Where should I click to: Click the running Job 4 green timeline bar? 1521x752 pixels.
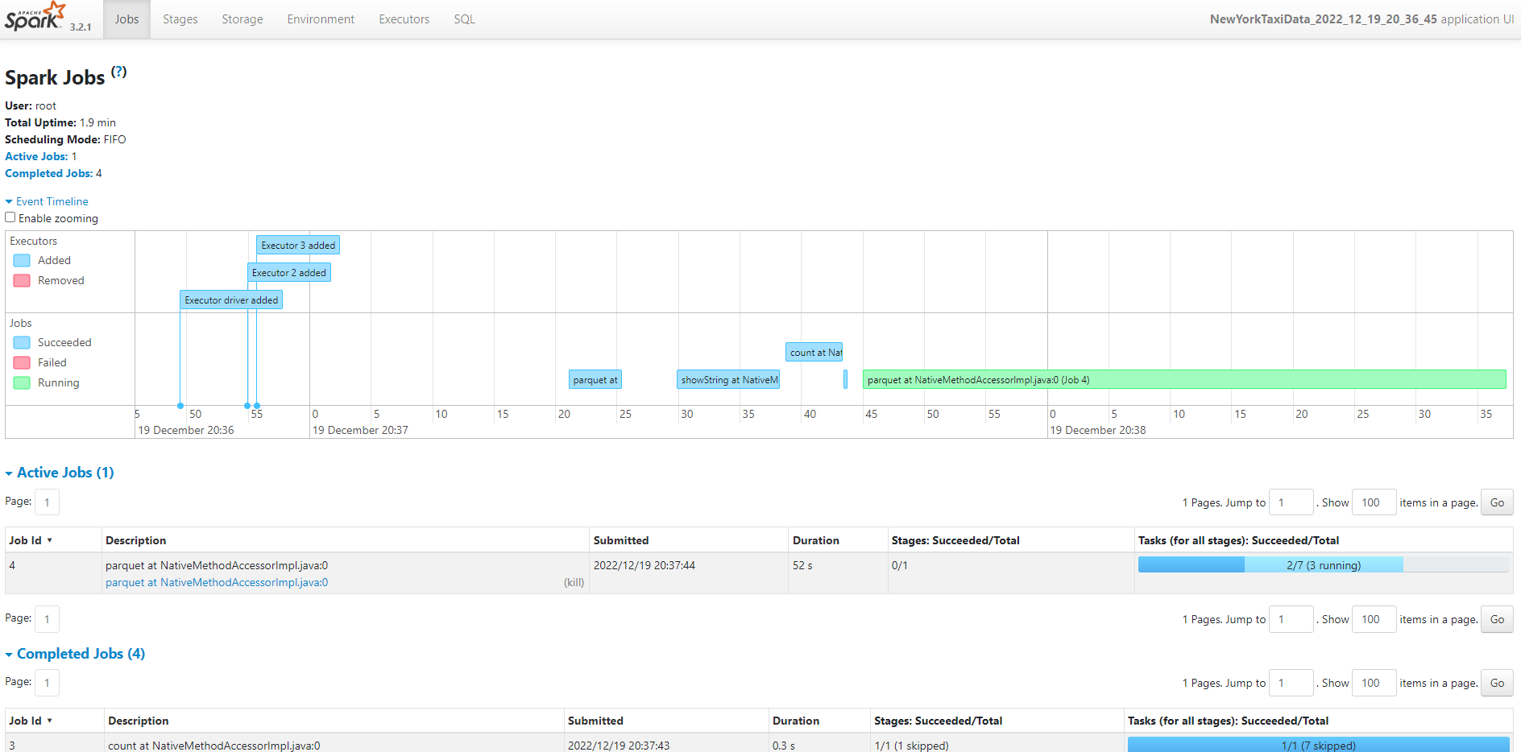pos(1184,380)
